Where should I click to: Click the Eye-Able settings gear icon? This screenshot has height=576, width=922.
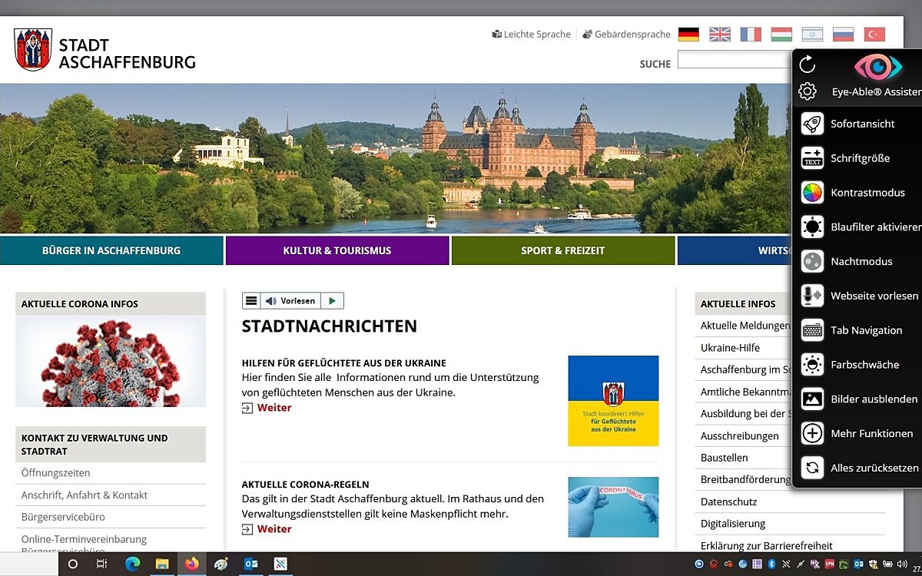807,91
